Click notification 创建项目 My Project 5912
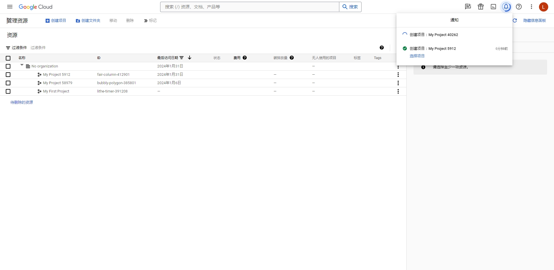The height and width of the screenshot is (270, 554). tap(433, 49)
